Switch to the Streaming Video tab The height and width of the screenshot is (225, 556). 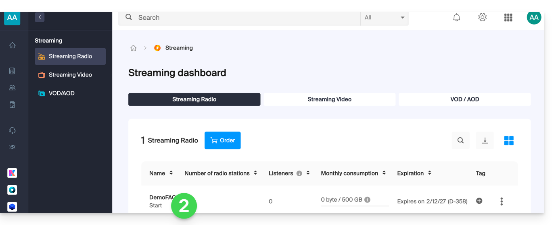click(329, 99)
